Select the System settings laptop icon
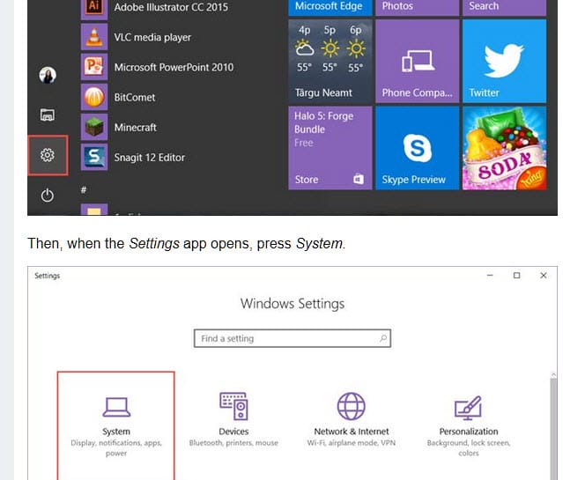563x480 pixels. coord(116,407)
